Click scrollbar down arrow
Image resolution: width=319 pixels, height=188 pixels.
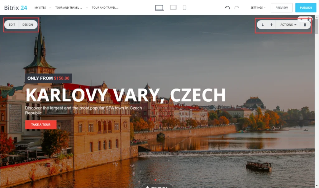(317, 186)
